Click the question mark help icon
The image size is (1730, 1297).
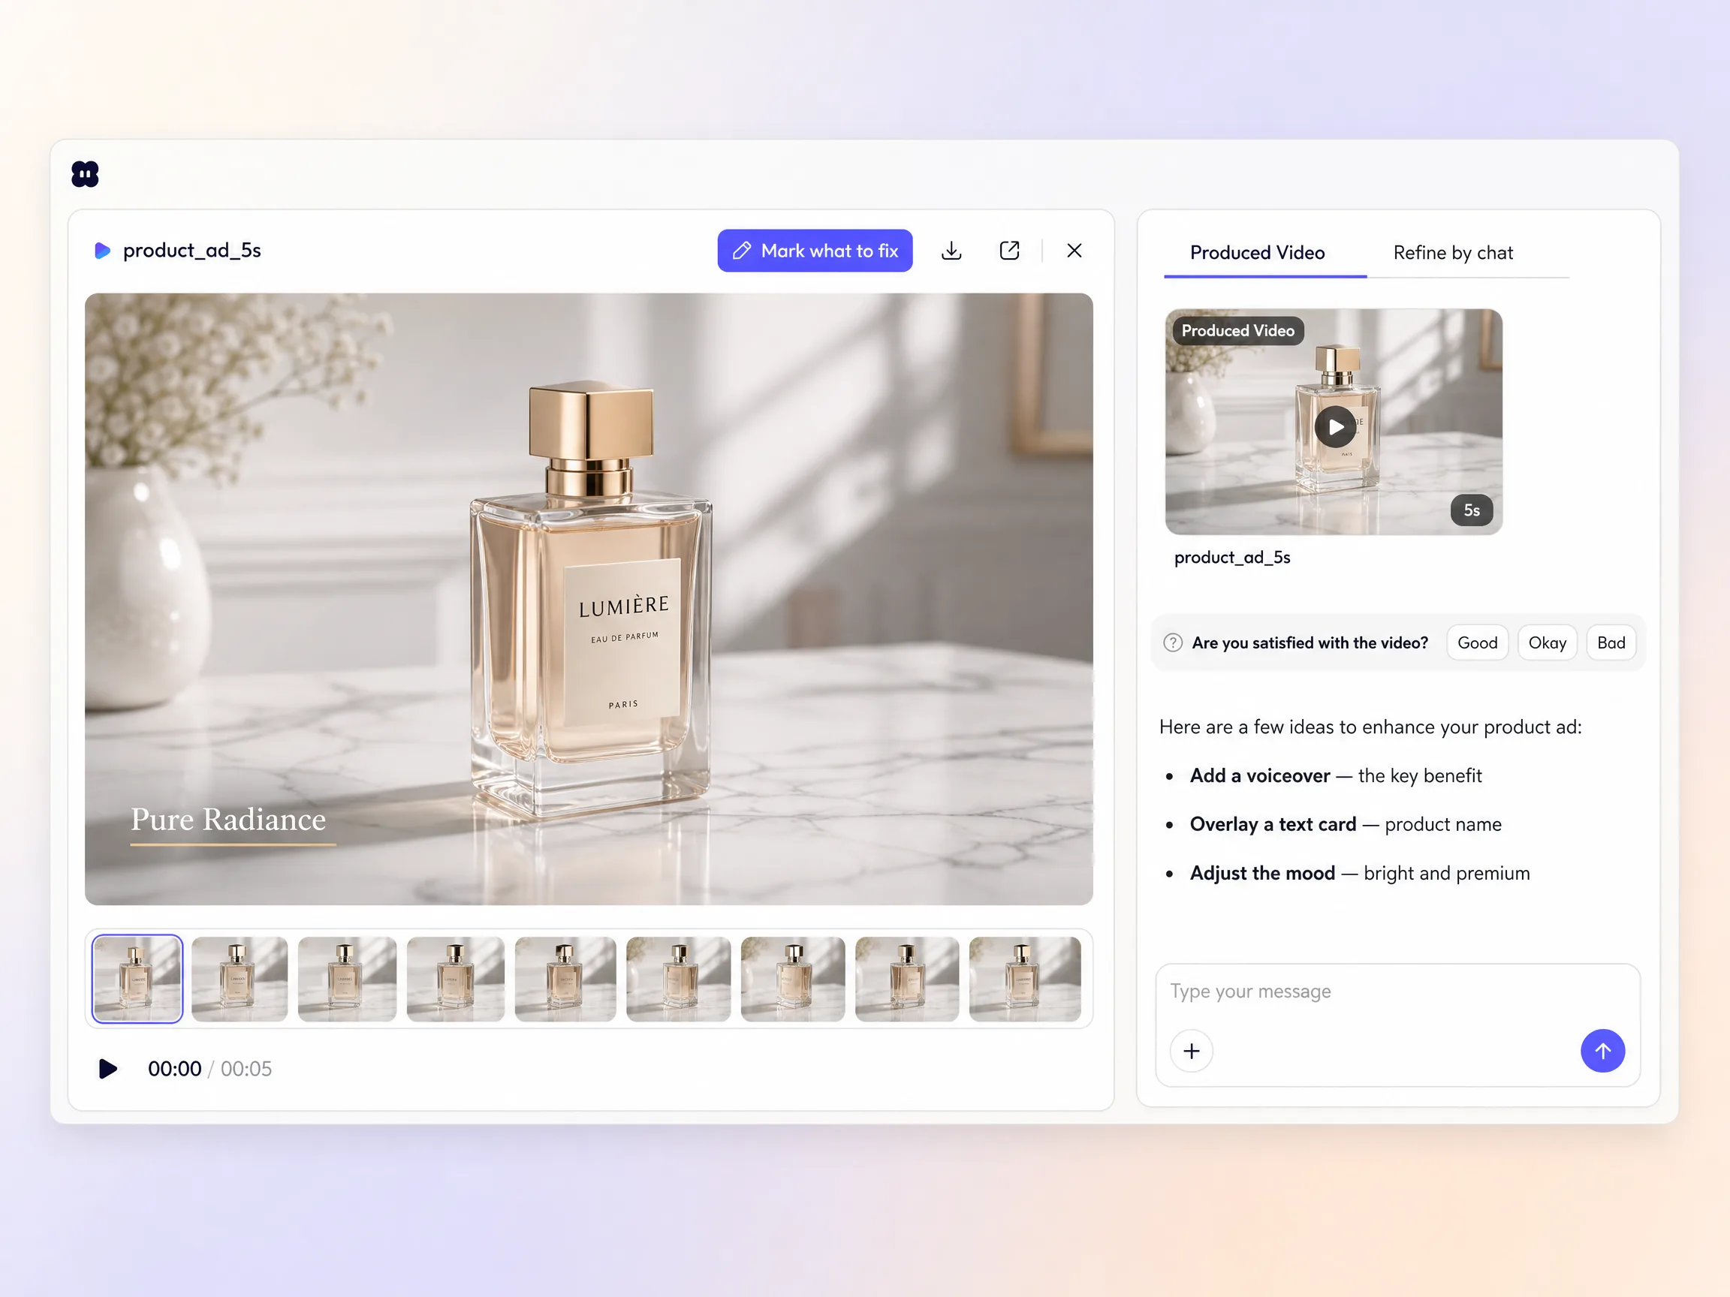coord(1173,642)
